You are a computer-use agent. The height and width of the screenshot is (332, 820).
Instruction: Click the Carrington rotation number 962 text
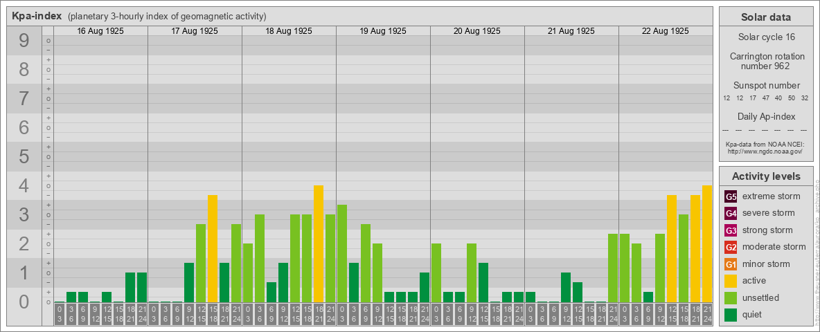[766, 61]
